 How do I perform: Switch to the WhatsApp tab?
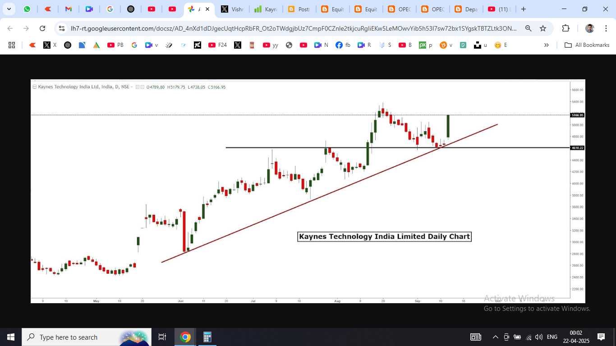[x=28, y=9]
